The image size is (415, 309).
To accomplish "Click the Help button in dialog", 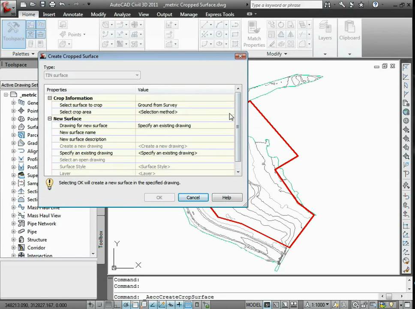I will point(226,197).
